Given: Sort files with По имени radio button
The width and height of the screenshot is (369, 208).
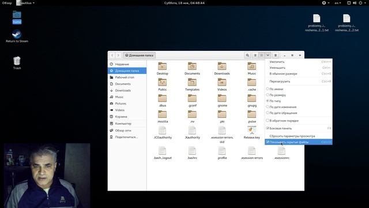Looking at the screenshot, I should point(268,89).
